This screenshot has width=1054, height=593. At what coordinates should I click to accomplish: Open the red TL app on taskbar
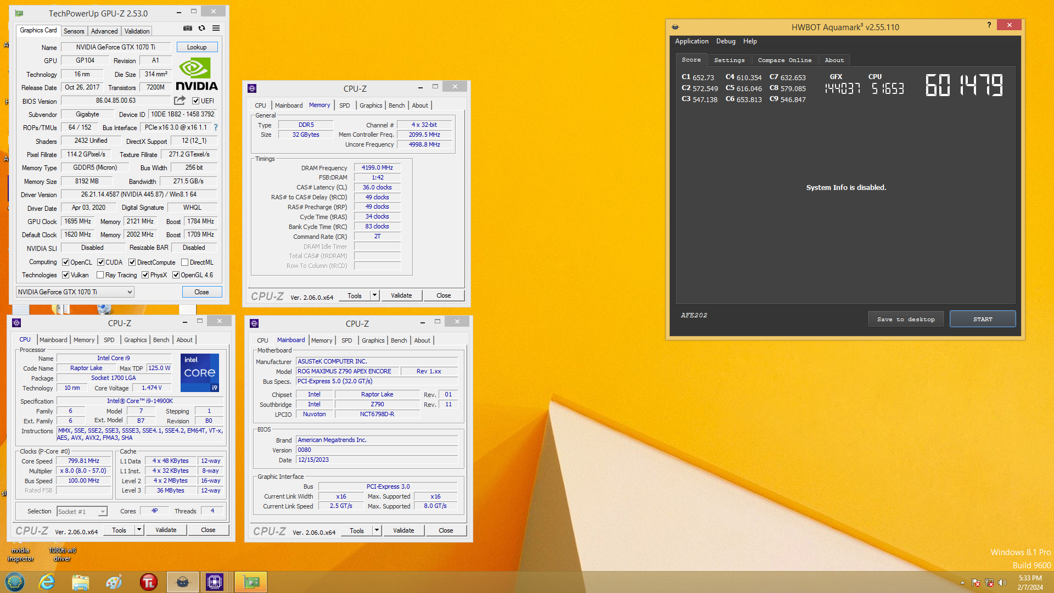click(148, 582)
